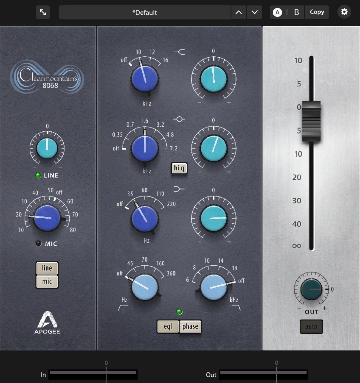This screenshot has width=360, height=383.
Task: Select the mic input button
Action: tap(47, 282)
